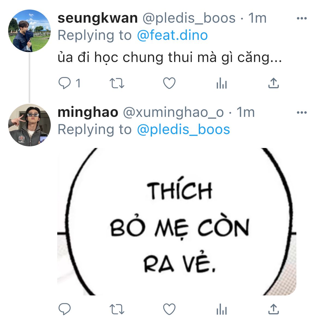Open seungkwan's tweet text
Viewport: 319px width, 320px height.
[170, 58]
